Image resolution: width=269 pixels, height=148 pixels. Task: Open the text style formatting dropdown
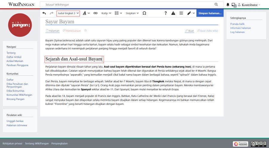point(86,13)
